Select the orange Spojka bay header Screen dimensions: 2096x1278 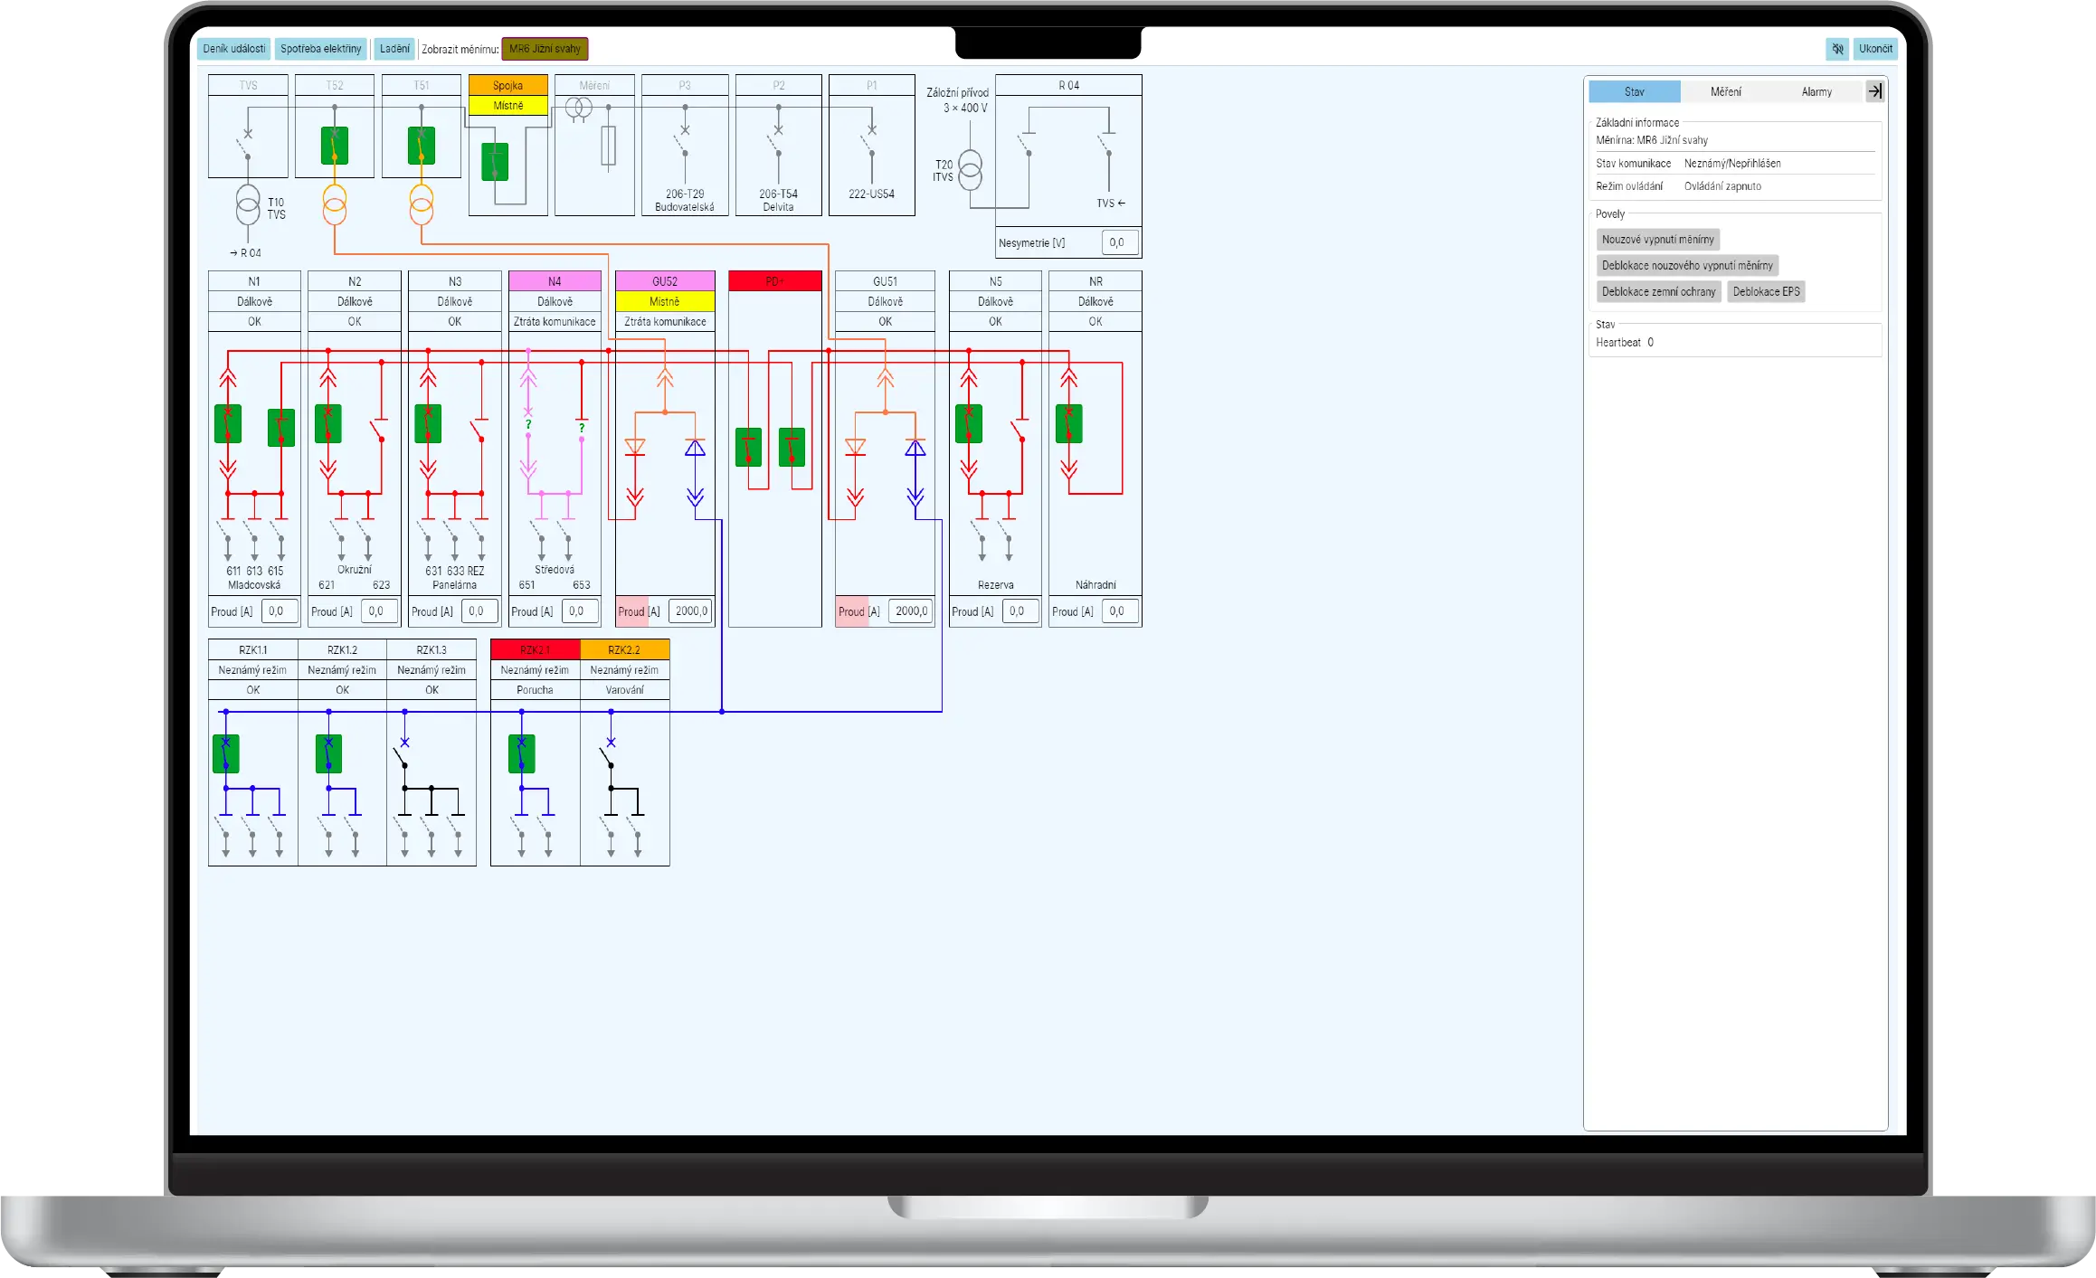tap(508, 85)
